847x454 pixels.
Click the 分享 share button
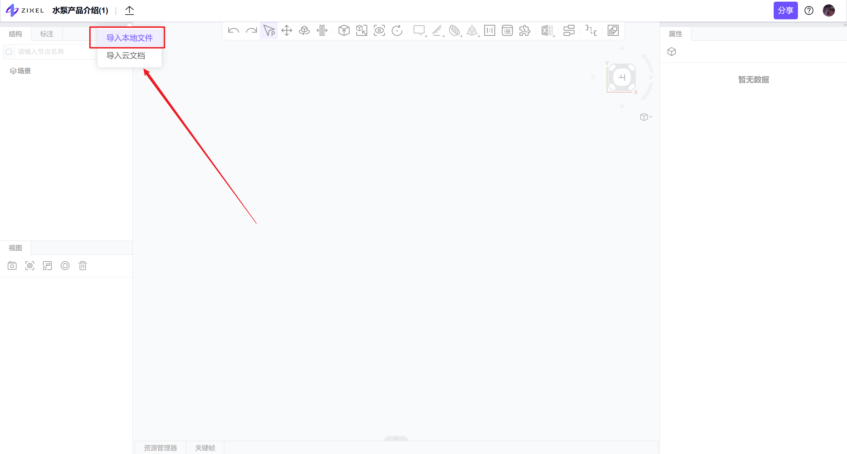click(x=786, y=10)
